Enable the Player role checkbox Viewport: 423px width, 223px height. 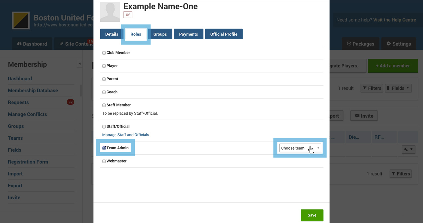click(x=104, y=66)
